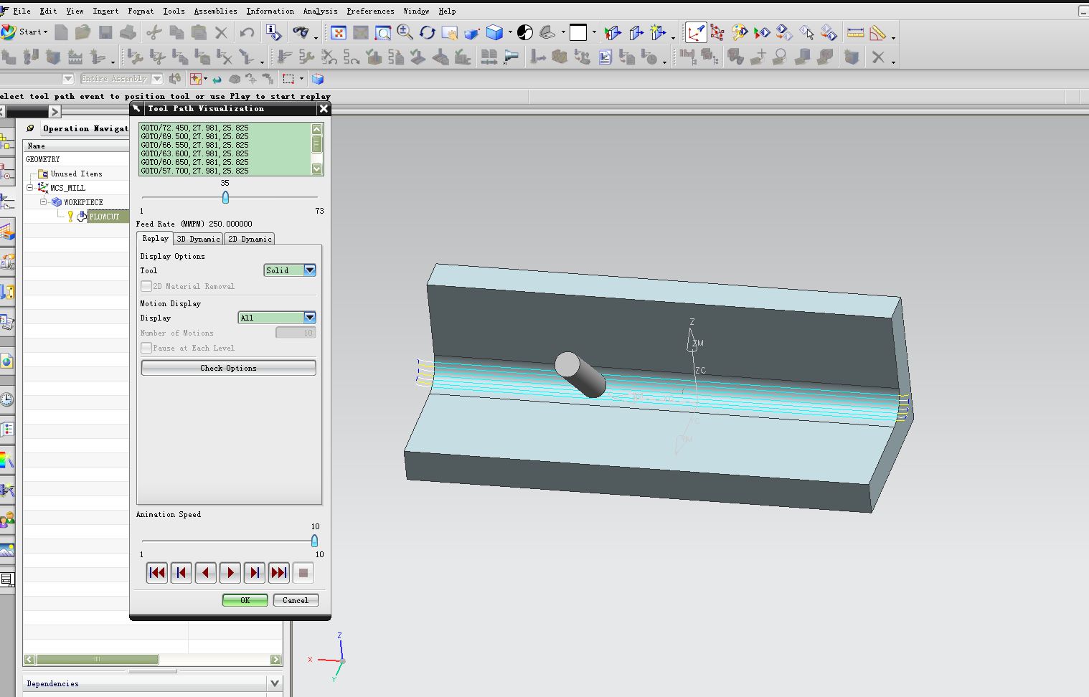Click the Play forward playback button

[x=230, y=572]
